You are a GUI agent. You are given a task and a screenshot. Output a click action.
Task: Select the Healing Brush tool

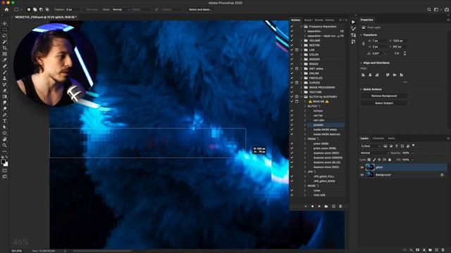pyautogui.click(x=5, y=66)
